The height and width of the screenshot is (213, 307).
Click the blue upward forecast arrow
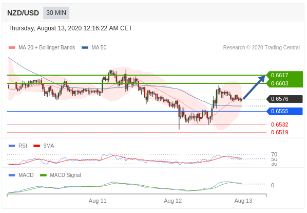click(x=254, y=87)
